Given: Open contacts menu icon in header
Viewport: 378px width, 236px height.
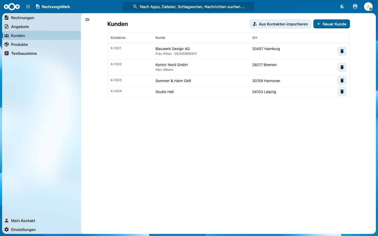Looking at the screenshot, I should coord(355,7).
